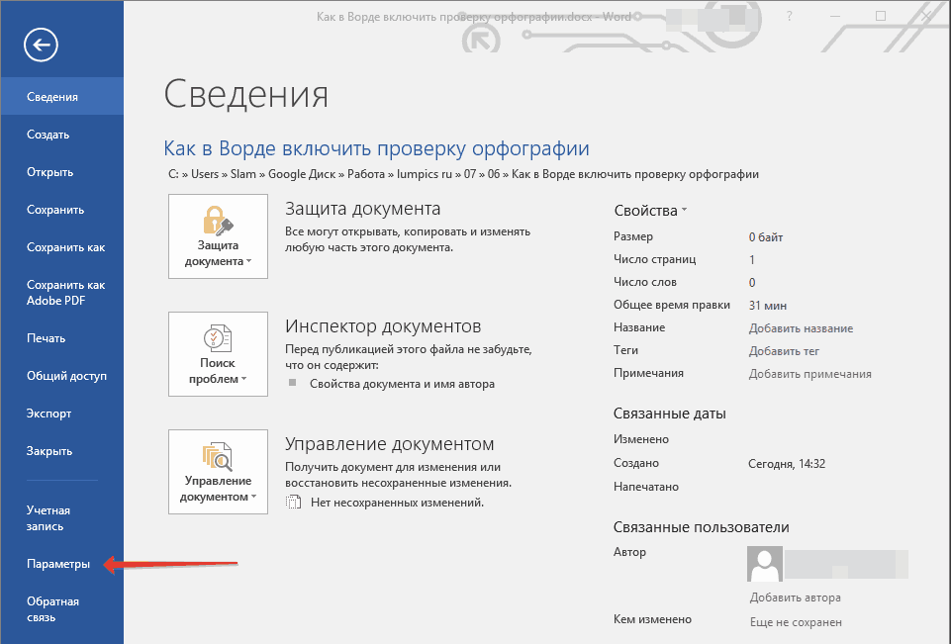Click the author avatar picture
Viewport: 951px width, 644px height.
tap(765, 564)
